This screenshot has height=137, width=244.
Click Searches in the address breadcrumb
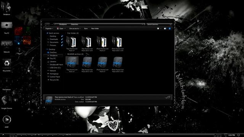pos(74,24)
